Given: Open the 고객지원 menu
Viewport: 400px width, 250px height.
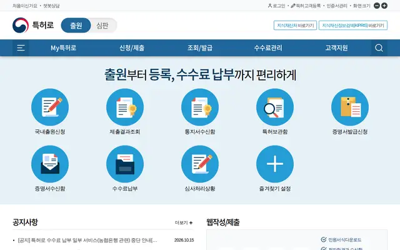Looking at the screenshot, I should click(x=336, y=47).
